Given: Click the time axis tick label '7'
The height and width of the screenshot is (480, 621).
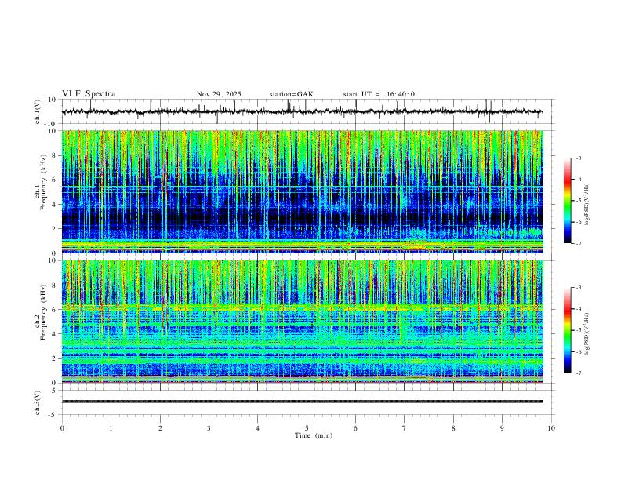Looking at the screenshot, I should (x=405, y=428).
